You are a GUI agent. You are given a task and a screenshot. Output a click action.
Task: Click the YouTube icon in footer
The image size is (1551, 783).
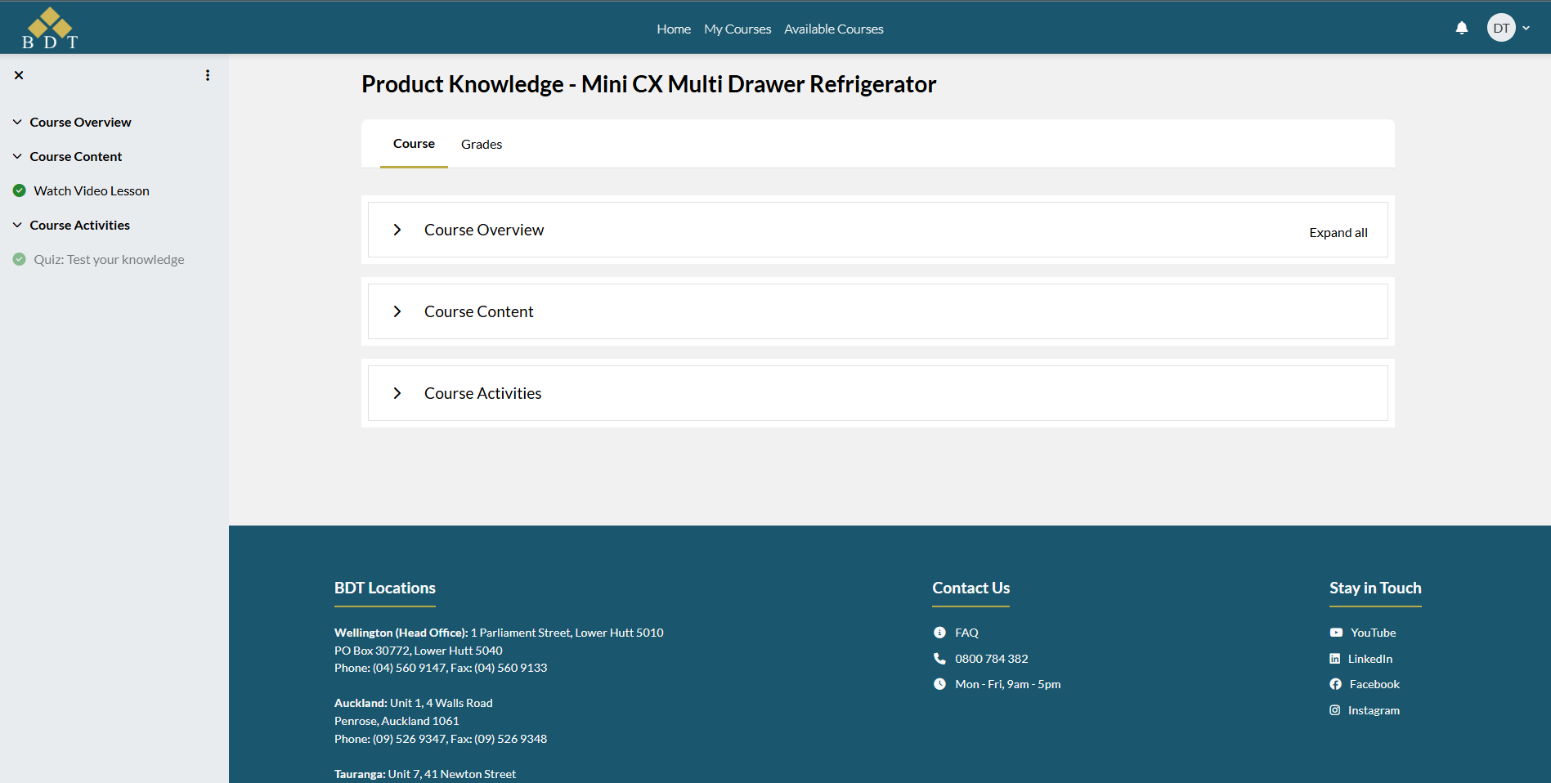point(1336,633)
